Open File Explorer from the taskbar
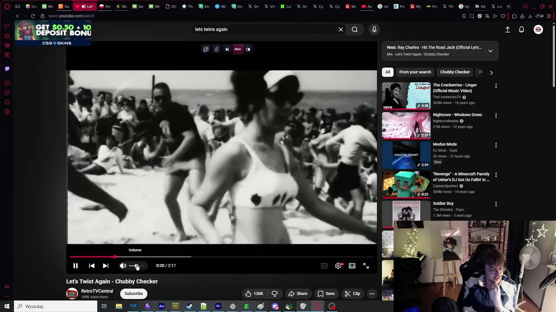The width and height of the screenshot is (556, 312). [x=119, y=306]
